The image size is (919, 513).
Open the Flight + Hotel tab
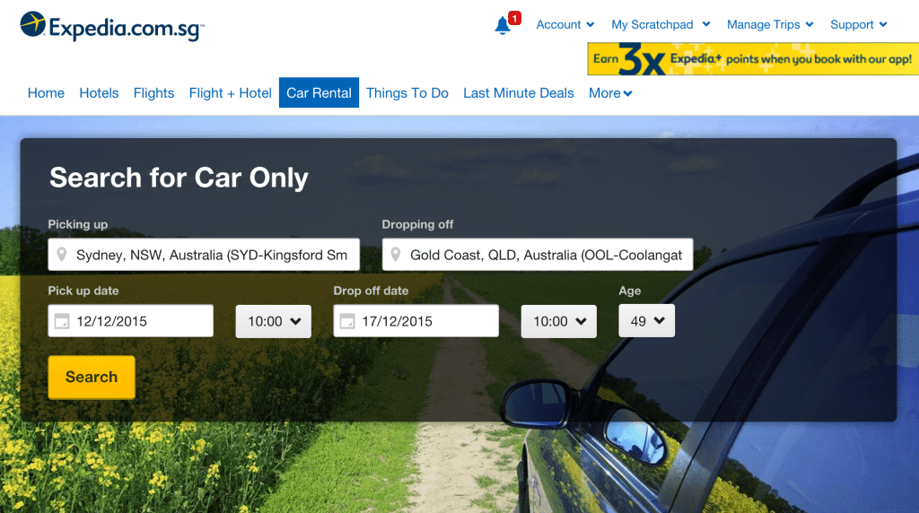pyautogui.click(x=231, y=93)
